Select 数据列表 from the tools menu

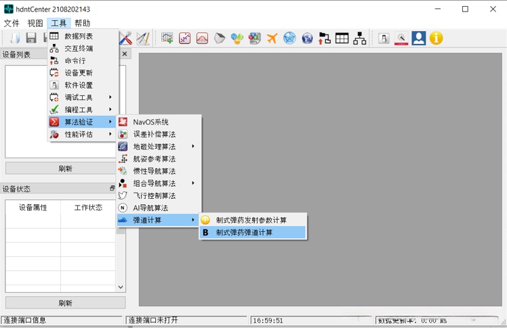coord(83,36)
